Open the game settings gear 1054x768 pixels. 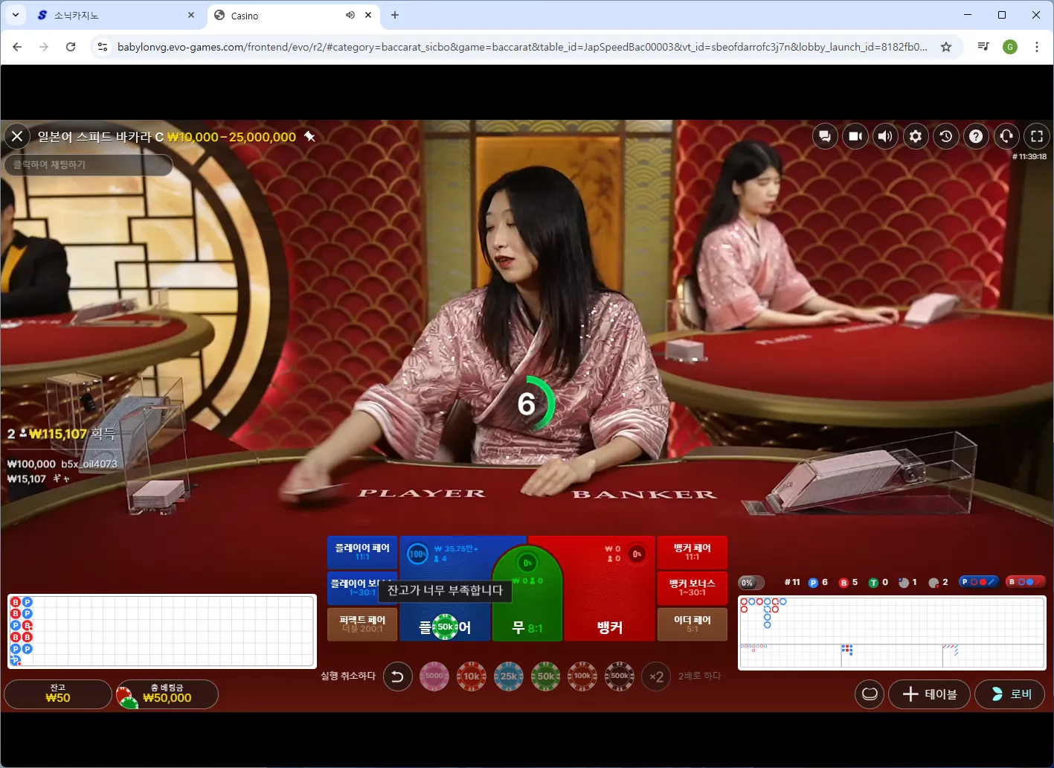[x=916, y=136]
